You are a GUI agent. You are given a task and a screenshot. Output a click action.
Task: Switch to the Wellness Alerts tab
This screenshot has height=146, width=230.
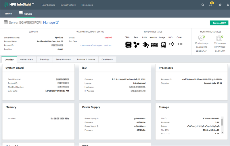point(26,60)
